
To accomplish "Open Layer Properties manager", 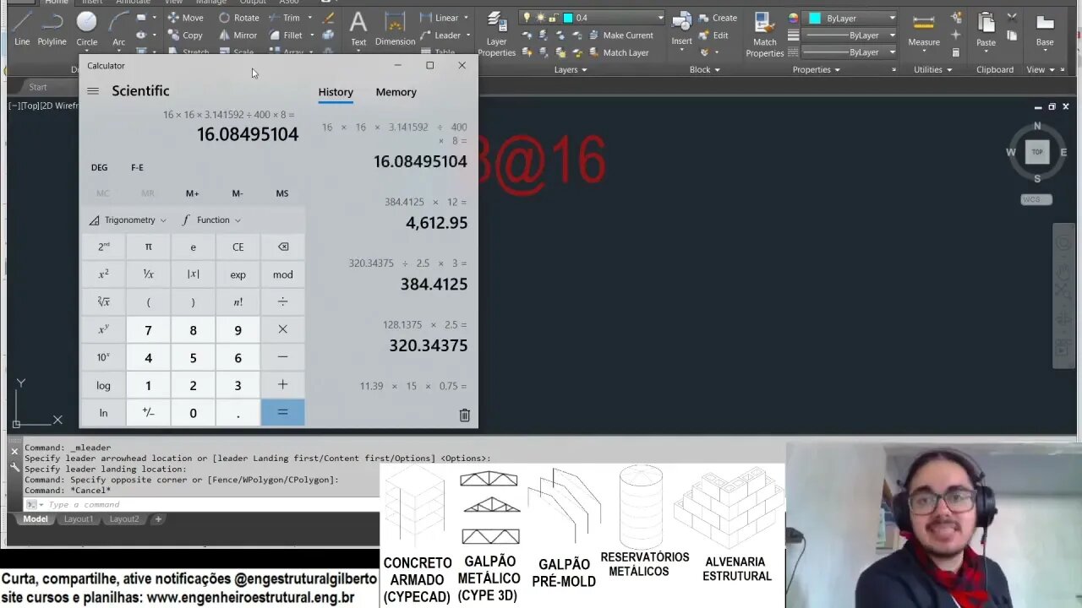I will coord(497,35).
